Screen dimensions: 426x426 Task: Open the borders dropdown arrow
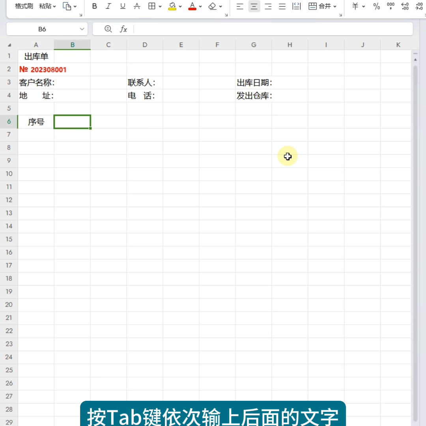click(160, 6)
